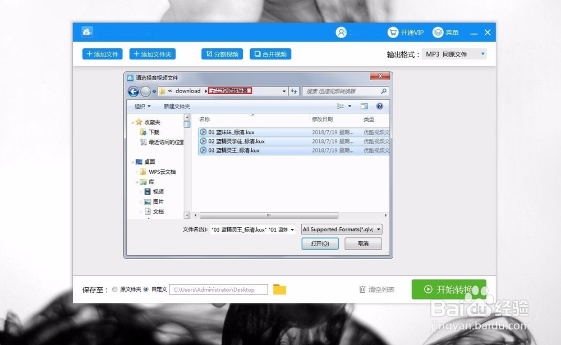Open the yellow folder icon to browse save path
Image resolution: width=561 pixels, height=345 pixels.
279,289
